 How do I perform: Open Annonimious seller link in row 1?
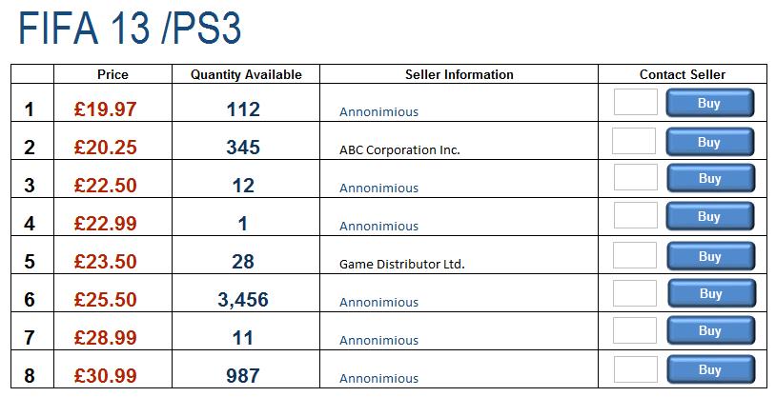(378, 111)
